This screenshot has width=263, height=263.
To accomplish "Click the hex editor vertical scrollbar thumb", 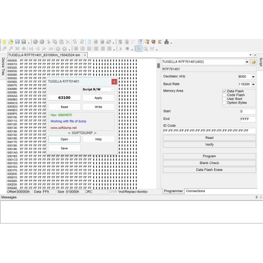I will point(158,66).
